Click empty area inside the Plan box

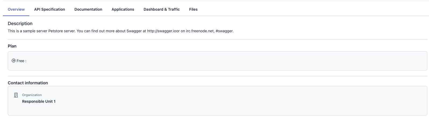pos(215,61)
